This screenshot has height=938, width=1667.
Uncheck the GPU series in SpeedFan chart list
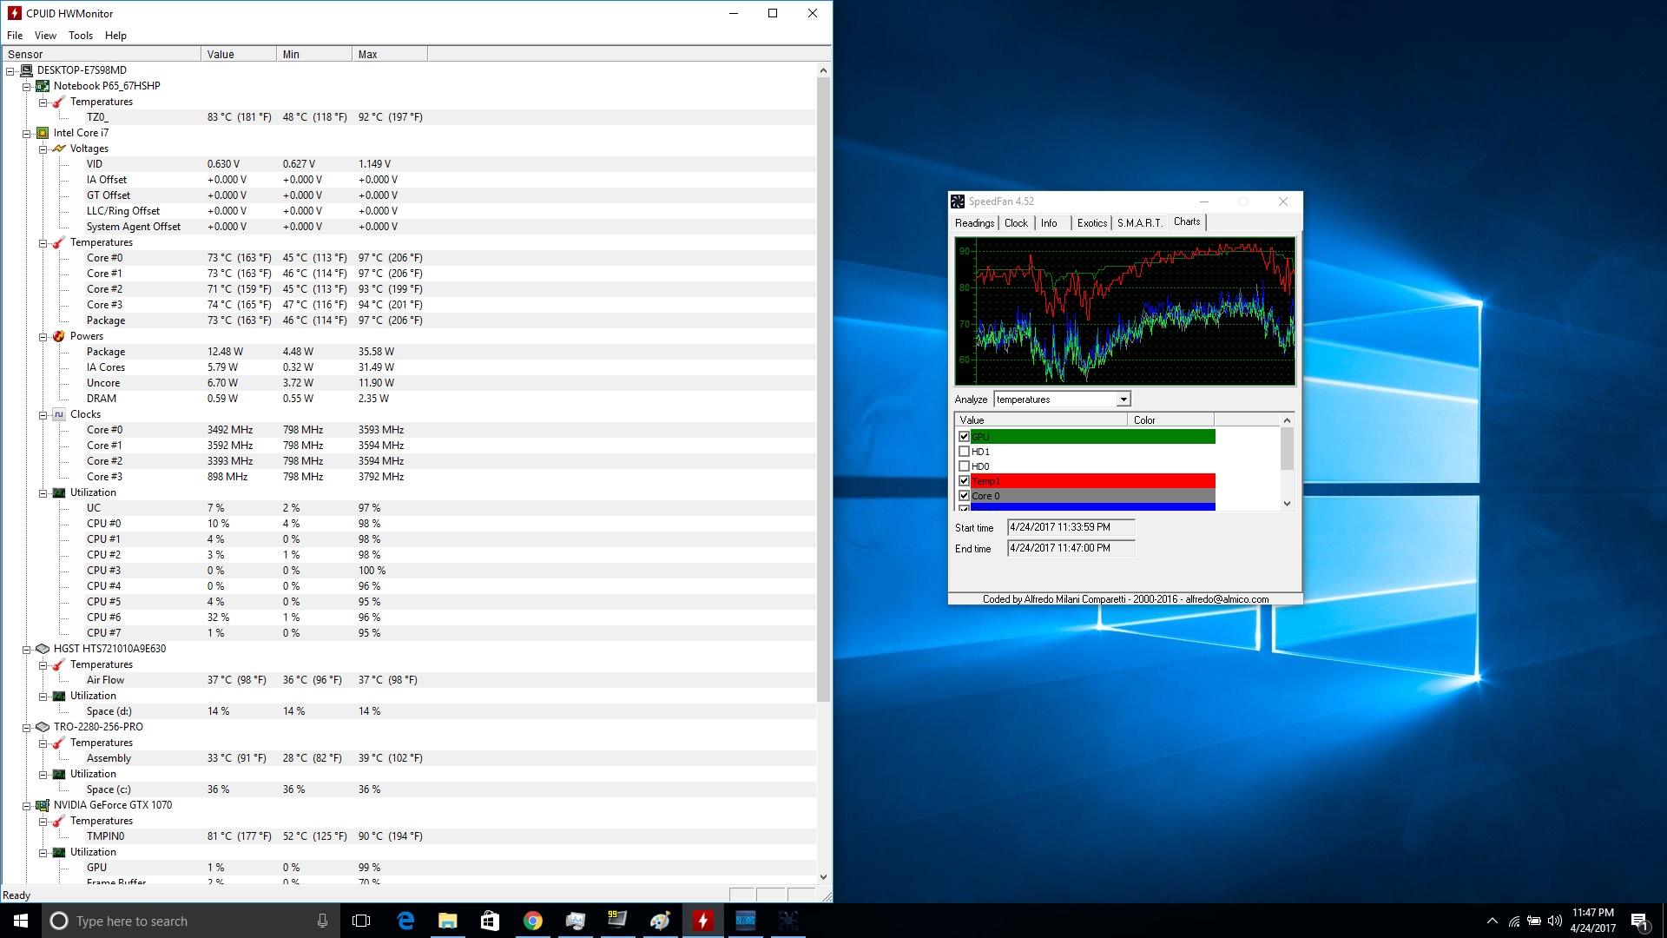point(964,437)
